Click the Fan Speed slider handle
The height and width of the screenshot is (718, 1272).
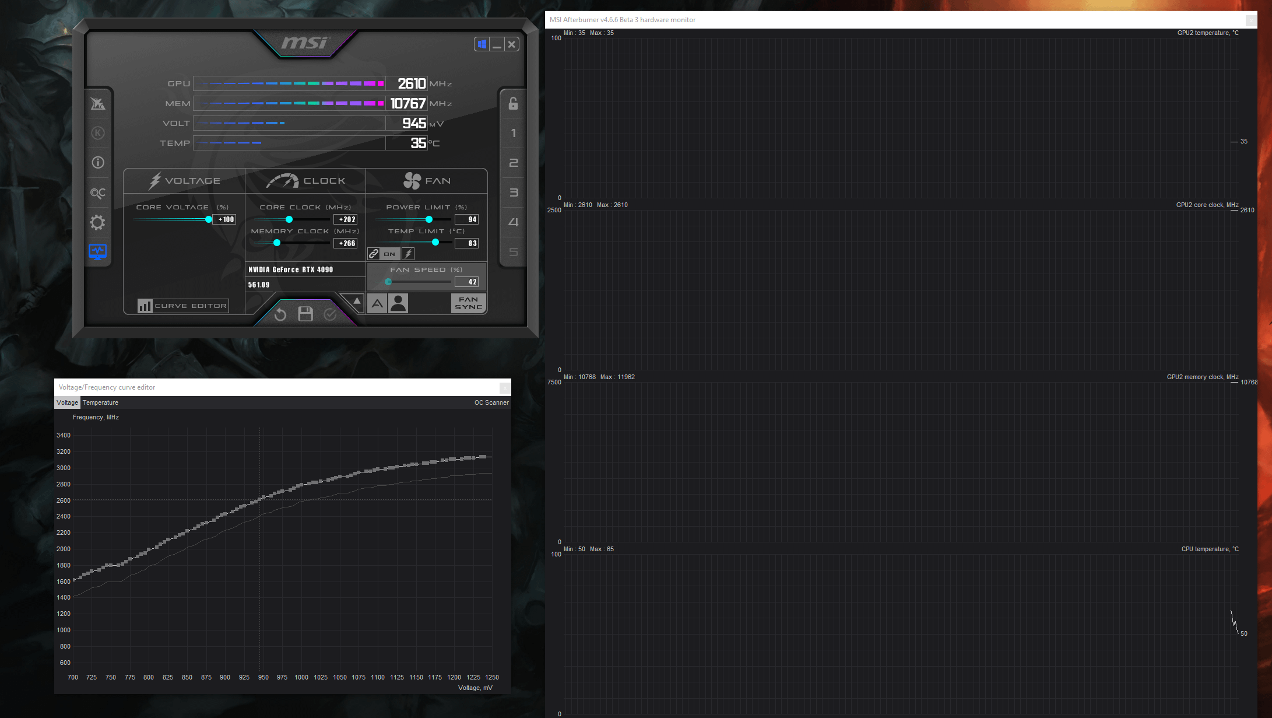click(x=388, y=282)
